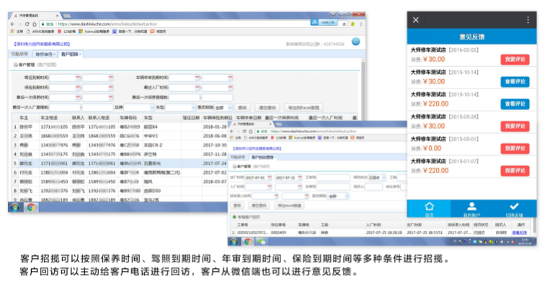Click the 查询 button in customer search form
Screen dimensions: 550x284
pos(242,108)
